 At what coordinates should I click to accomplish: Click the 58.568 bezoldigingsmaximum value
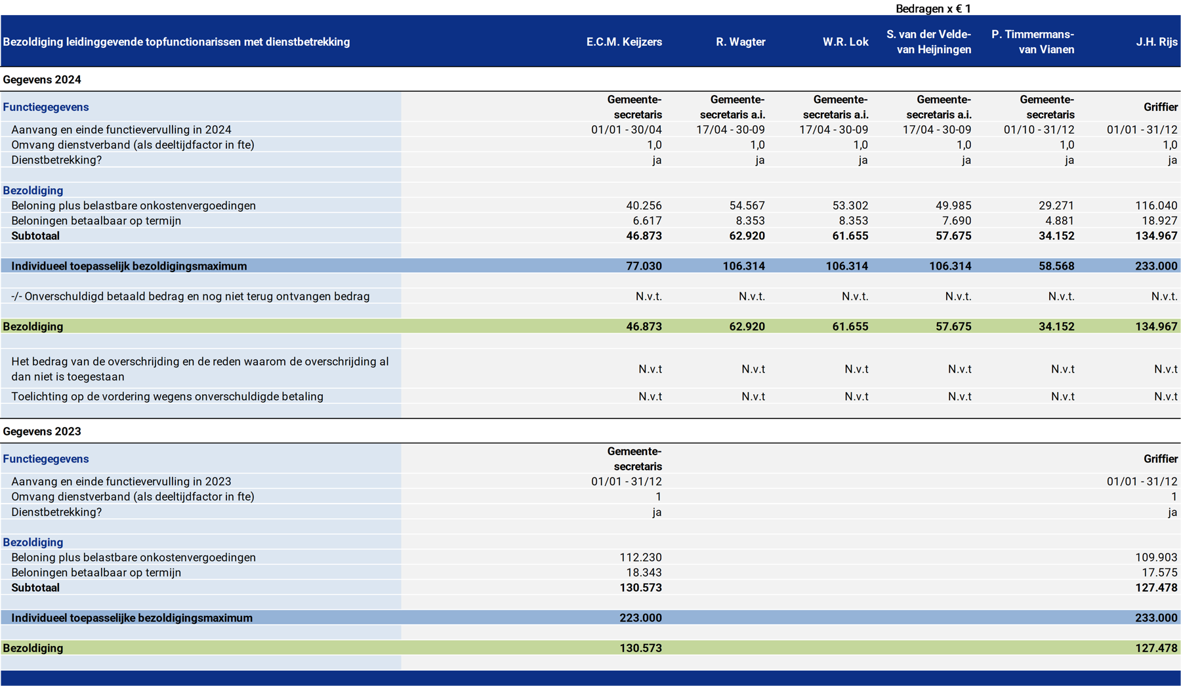[1056, 266]
